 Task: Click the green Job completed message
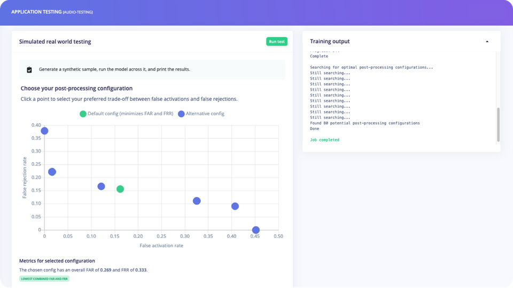point(324,140)
